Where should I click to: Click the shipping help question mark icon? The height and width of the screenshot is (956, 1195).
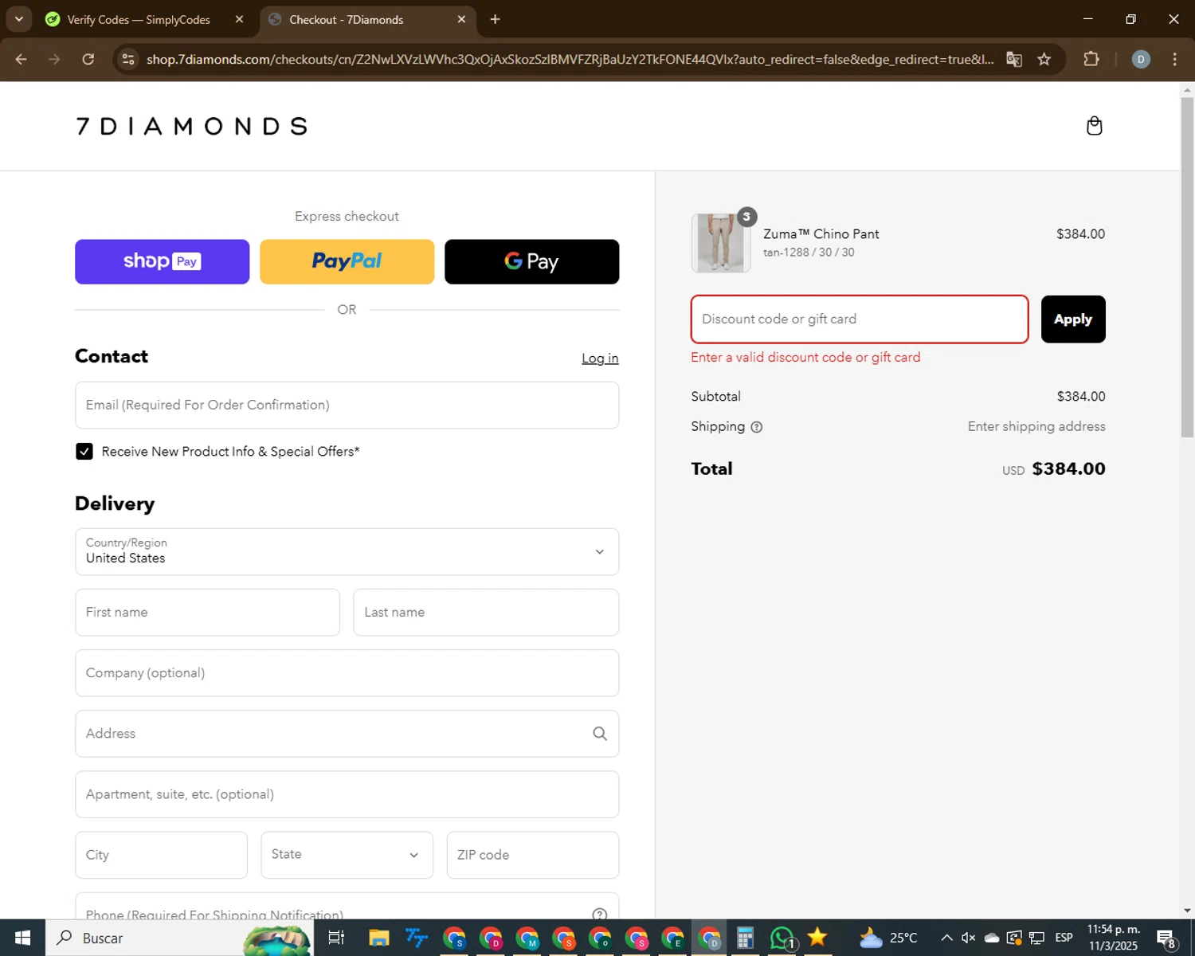(x=757, y=427)
